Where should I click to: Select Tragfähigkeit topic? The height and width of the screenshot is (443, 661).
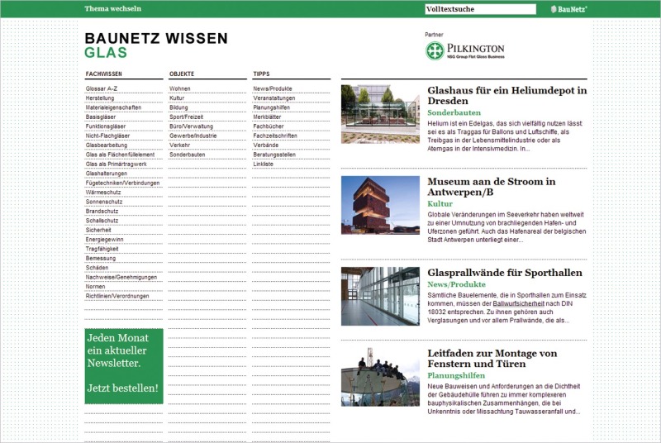pyautogui.click(x=102, y=249)
